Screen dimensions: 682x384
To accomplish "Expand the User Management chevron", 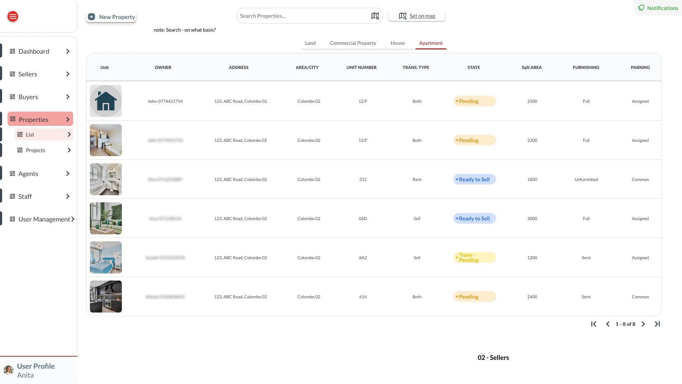I will [x=73, y=219].
